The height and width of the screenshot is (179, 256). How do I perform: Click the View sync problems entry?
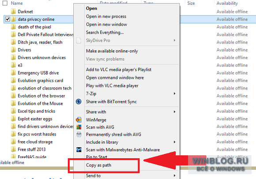(x=105, y=59)
